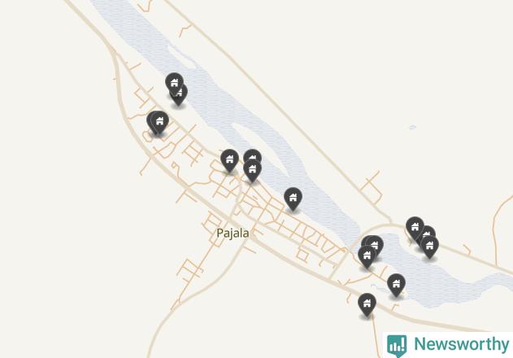Click the partly hidden marker behind the one east of the bridge

[376, 243]
